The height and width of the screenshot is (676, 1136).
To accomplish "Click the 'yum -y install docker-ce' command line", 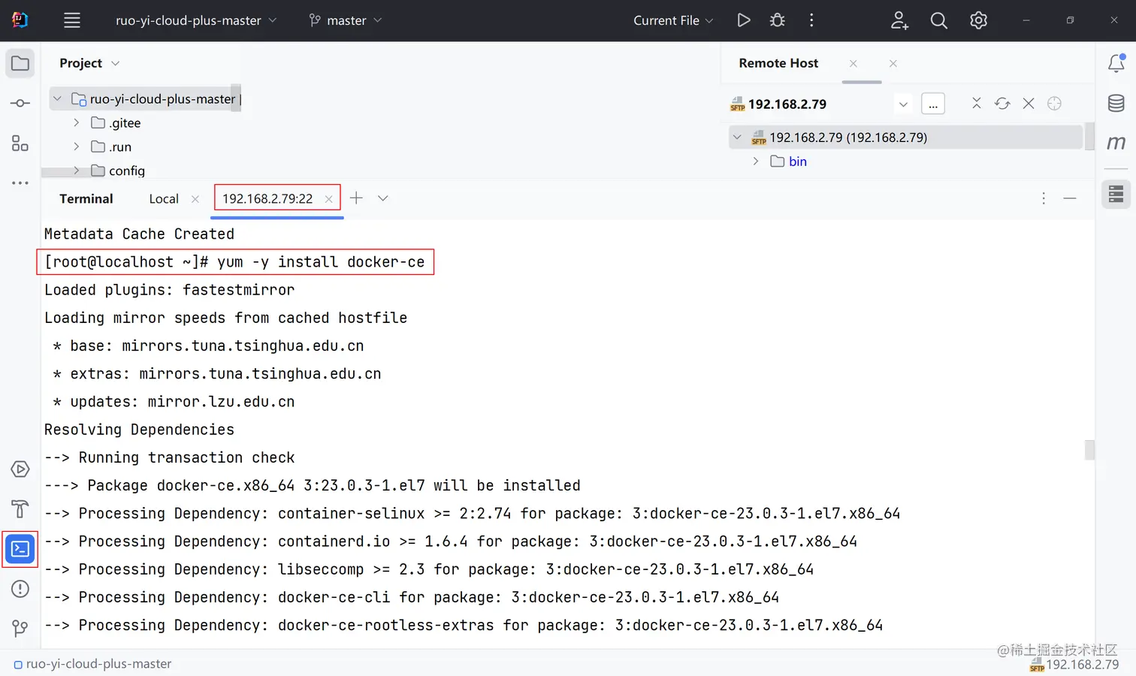I will [235, 262].
